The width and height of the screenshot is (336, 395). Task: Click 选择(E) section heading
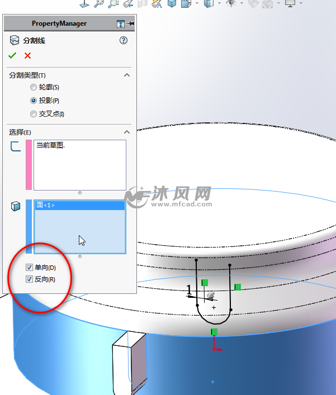tap(20, 132)
